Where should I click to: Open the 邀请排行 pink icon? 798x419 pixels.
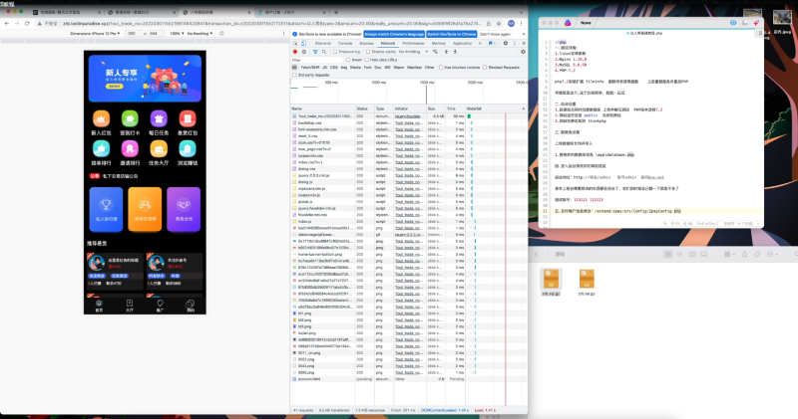(x=130, y=149)
